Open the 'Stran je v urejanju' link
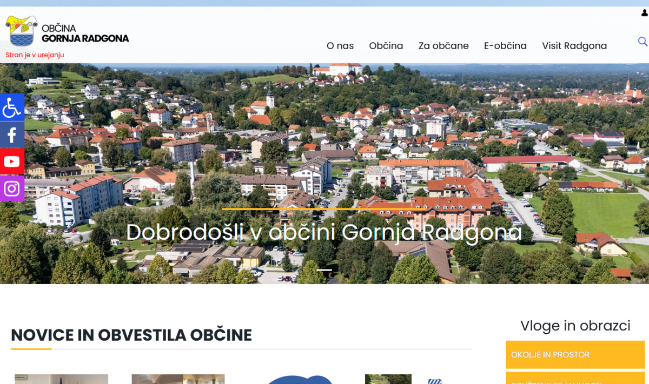Image resolution: width=649 pixels, height=384 pixels. click(x=35, y=55)
